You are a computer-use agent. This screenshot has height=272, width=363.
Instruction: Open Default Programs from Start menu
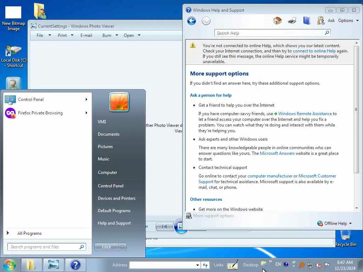coord(114,211)
